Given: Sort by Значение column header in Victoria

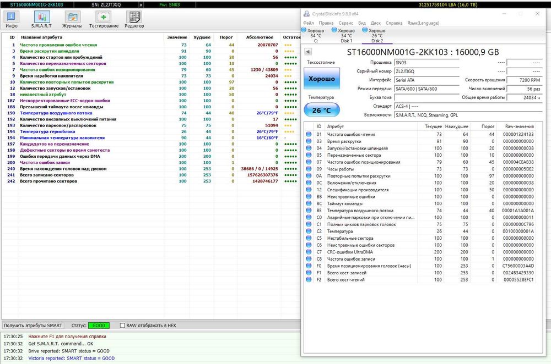Looking at the screenshot, I should tap(177, 37).
